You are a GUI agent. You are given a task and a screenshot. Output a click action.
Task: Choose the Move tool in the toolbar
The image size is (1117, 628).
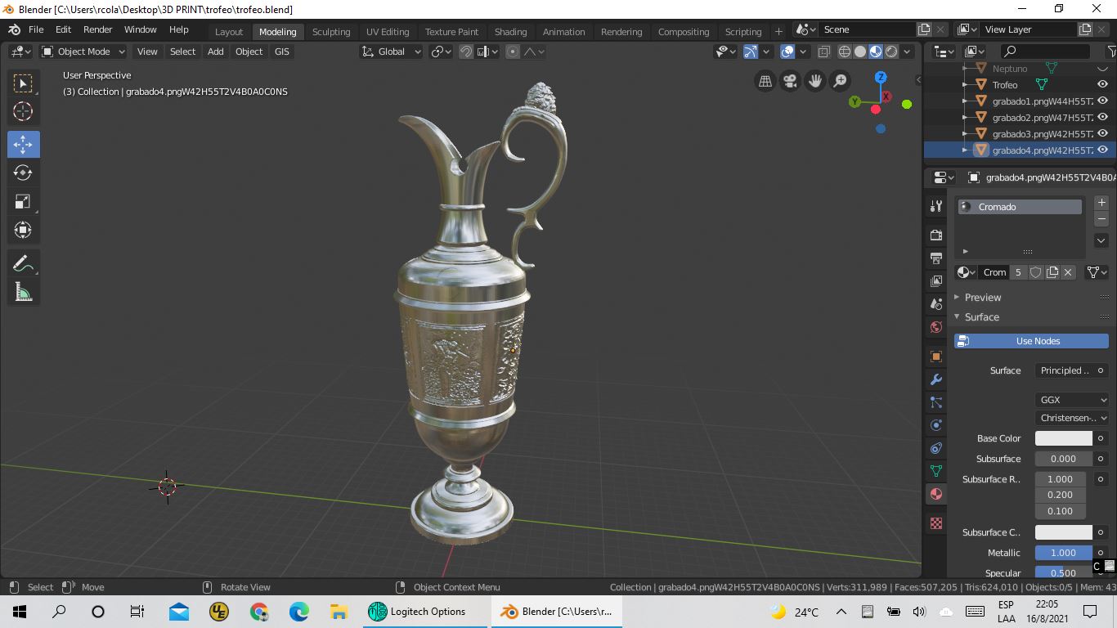coord(23,145)
